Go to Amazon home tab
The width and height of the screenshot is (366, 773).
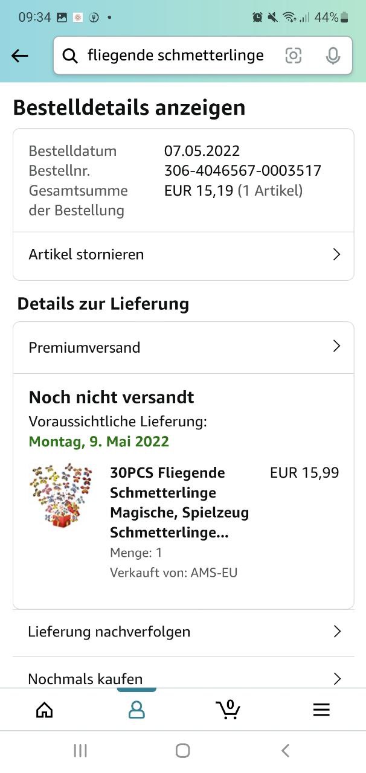coord(45,710)
